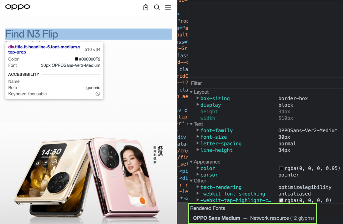Open the hamburger menu icon

tap(168, 7)
